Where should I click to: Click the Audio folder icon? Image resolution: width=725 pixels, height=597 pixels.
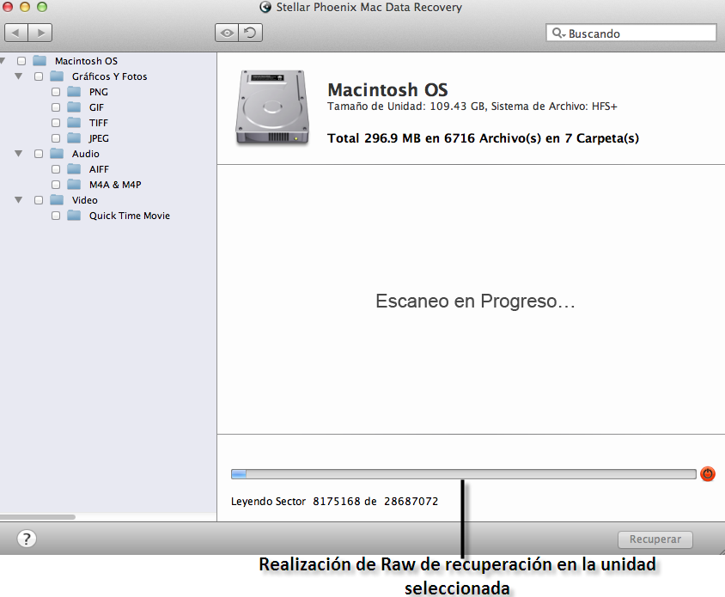pyautogui.click(x=57, y=154)
